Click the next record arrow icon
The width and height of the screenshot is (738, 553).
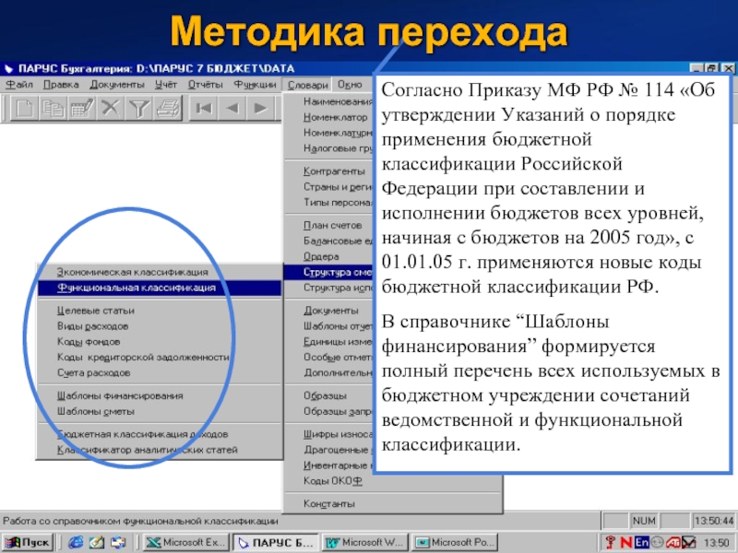[x=260, y=108]
